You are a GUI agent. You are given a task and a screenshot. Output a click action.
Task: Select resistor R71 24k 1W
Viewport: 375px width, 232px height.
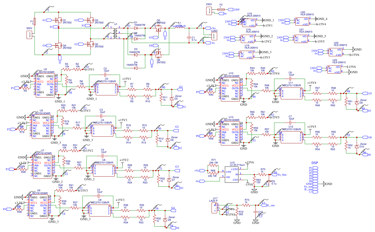213,165
